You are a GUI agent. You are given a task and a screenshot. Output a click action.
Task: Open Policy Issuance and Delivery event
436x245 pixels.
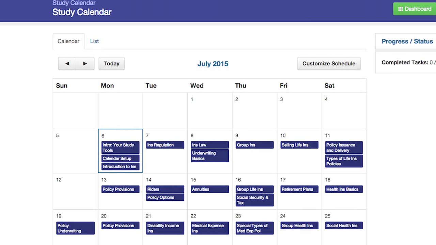pyautogui.click(x=344, y=148)
